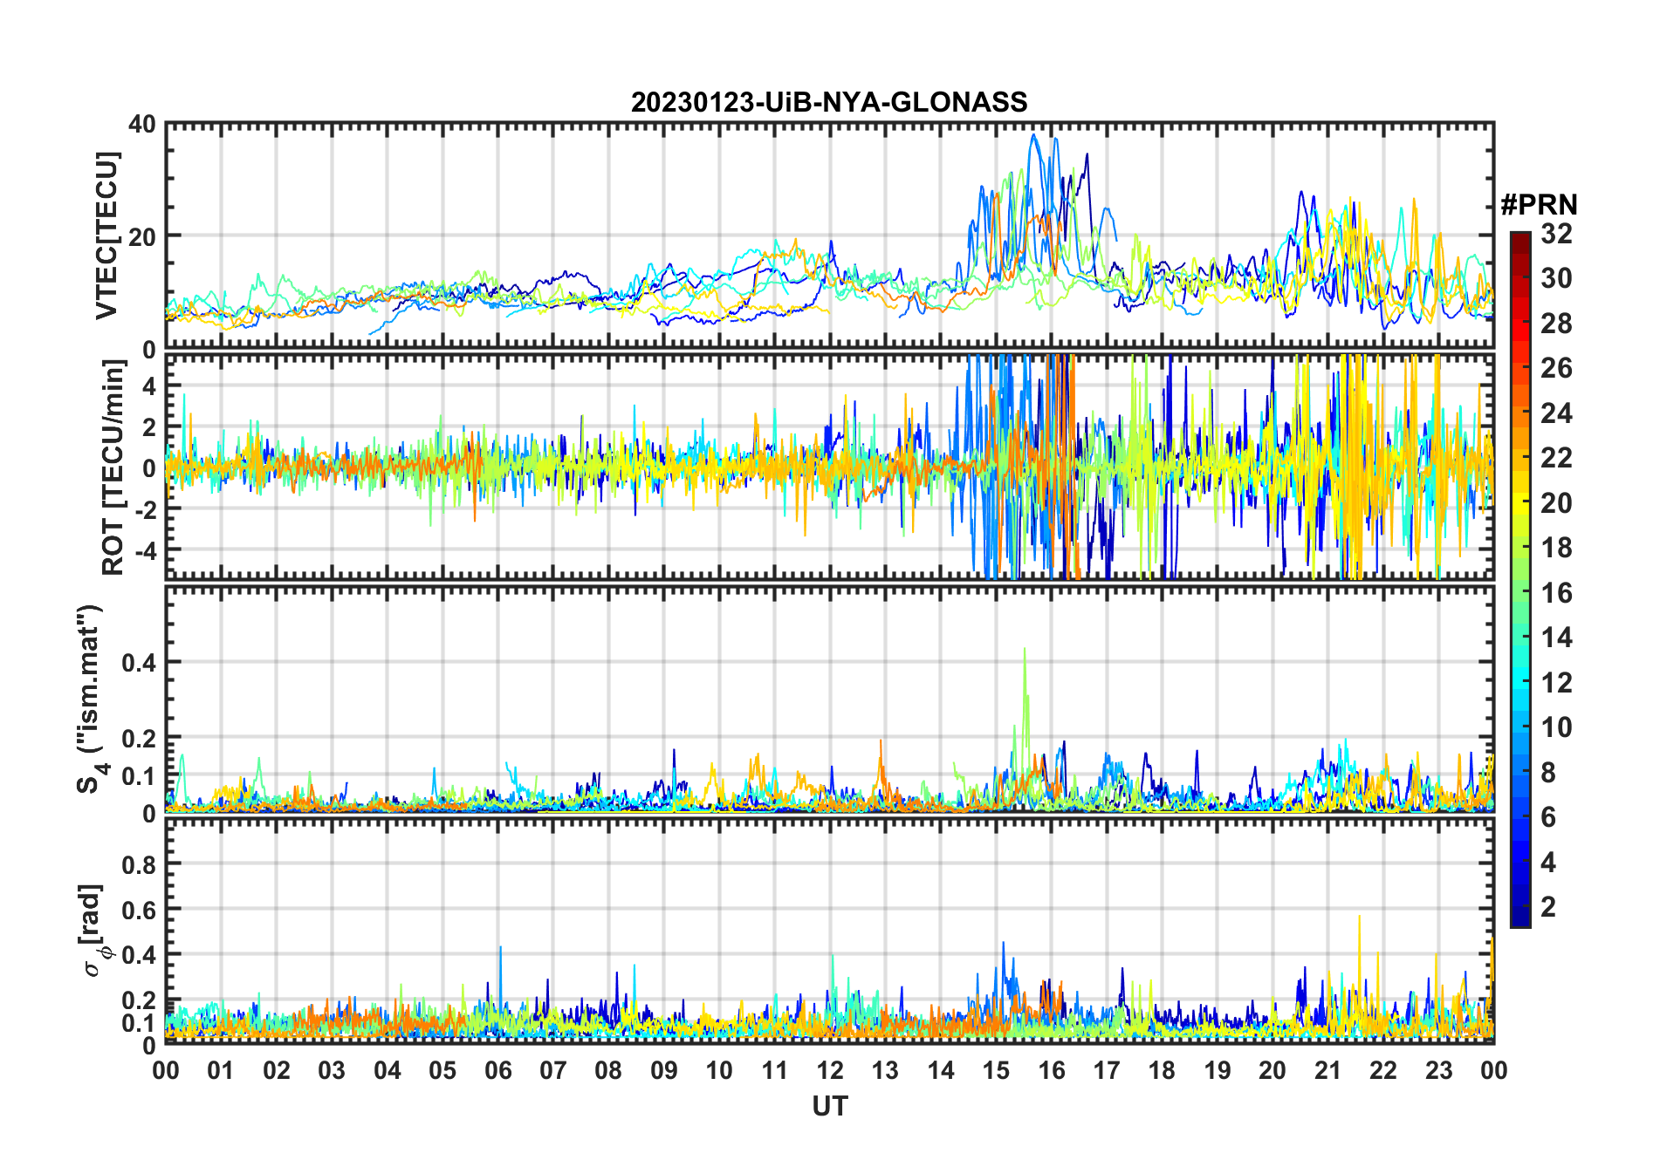Click the UT axis tick label 13
Image resolution: width=1660 pixels, height=1160 pixels.
pos(885,1070)
